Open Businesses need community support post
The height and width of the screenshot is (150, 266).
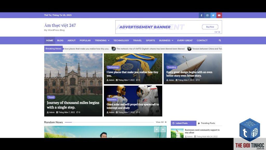tap(202, 131)
